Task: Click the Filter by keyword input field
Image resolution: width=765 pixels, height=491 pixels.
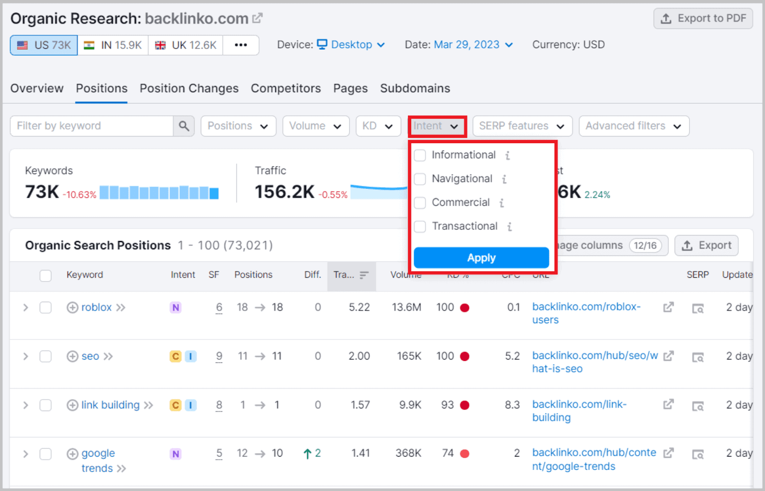Action: 92,126
